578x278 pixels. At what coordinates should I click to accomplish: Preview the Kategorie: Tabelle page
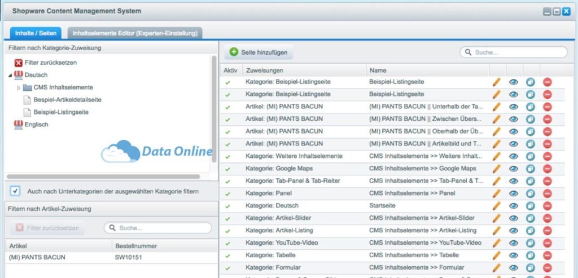(514, 255)
